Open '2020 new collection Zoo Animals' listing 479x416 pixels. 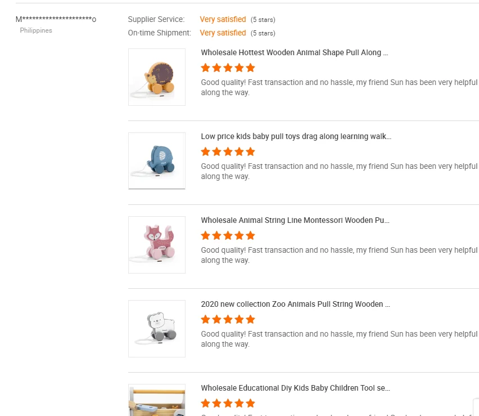[295, 305]
